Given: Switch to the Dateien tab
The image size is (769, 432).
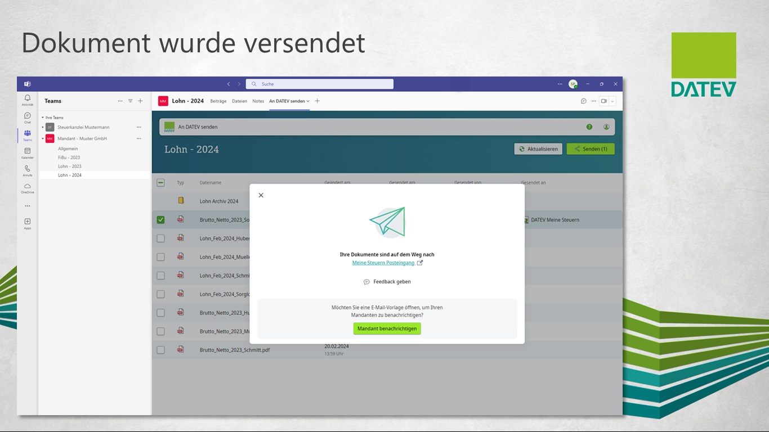Looking at the screenshot, I should tap(239, 101).
